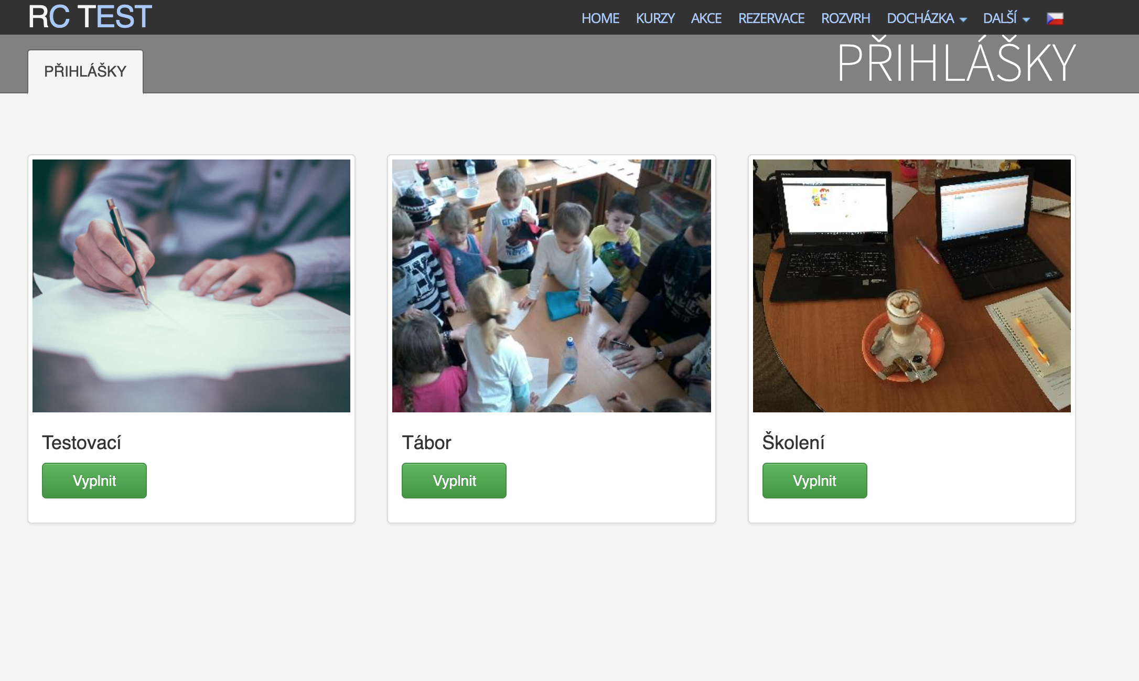Open the Tábor children photo thumbnail
The height and width of the screenshot is (681, 1139).
point(552,286)
